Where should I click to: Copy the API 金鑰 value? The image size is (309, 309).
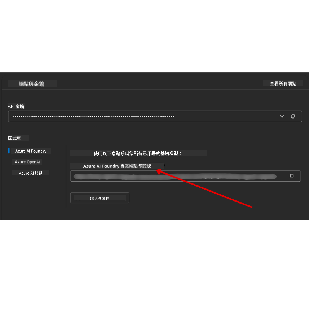tap(293, 117)
